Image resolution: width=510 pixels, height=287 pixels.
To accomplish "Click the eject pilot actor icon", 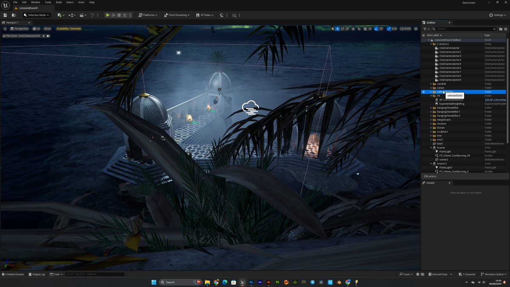I will coord(44,36).
